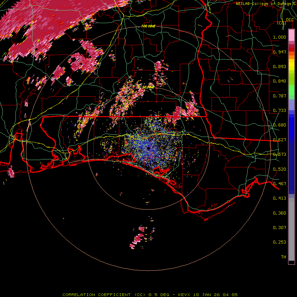Click the black radar site dot at the map center
Image resolution: width=297 pixels, height=297 pixels.
148,148
